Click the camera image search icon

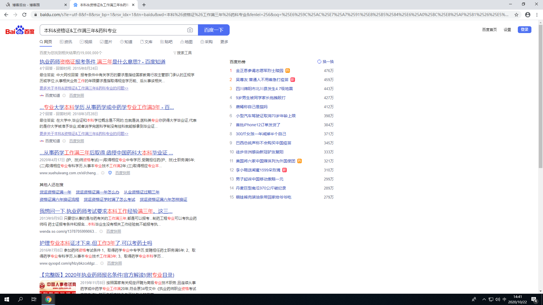pos(190,30)
